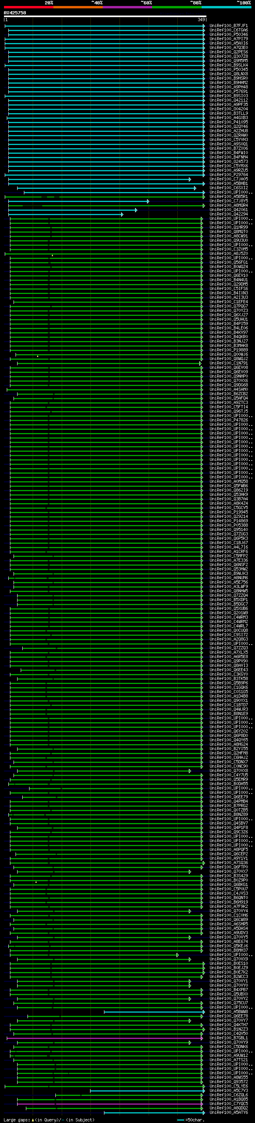Select the AV425758 query name

[15, 13]
